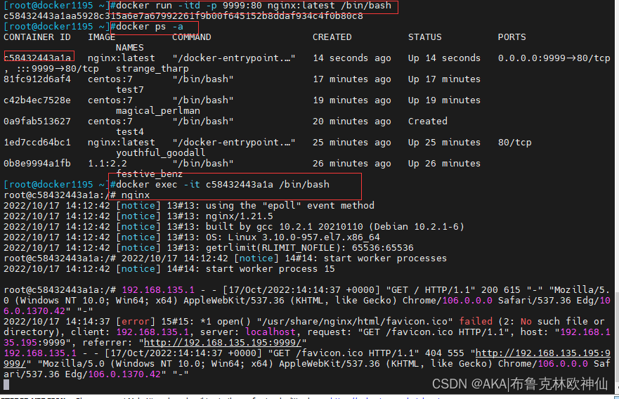Click 'nginx:latest' image in 1ed7ccd64bc1 row
This screenshot has height=399, width=619.
(121, 143)
